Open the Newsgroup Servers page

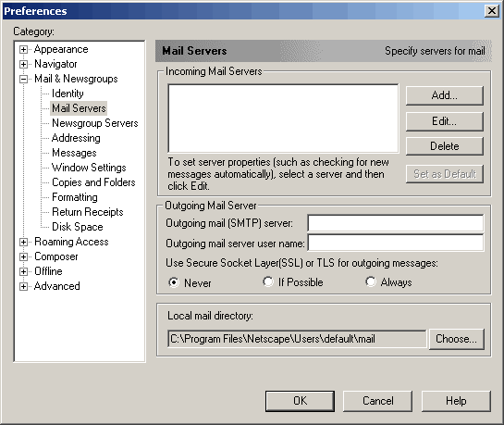pos(95,123)
